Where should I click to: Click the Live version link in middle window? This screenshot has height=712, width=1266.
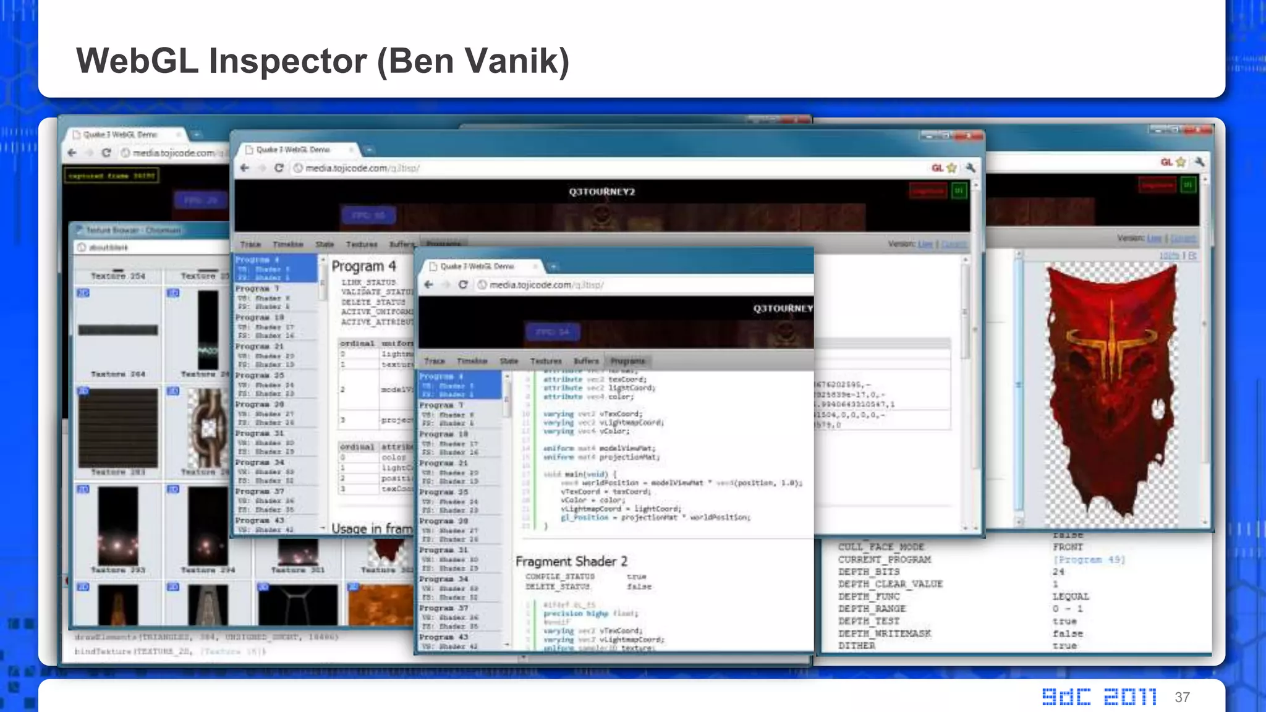tap(925, 244)
